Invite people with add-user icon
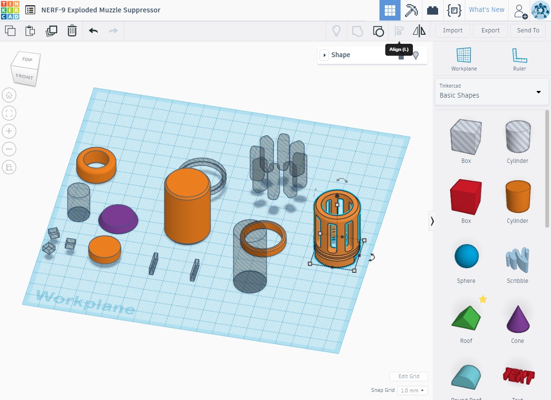This screenshot has width=551, height=400. click(521, 11)
